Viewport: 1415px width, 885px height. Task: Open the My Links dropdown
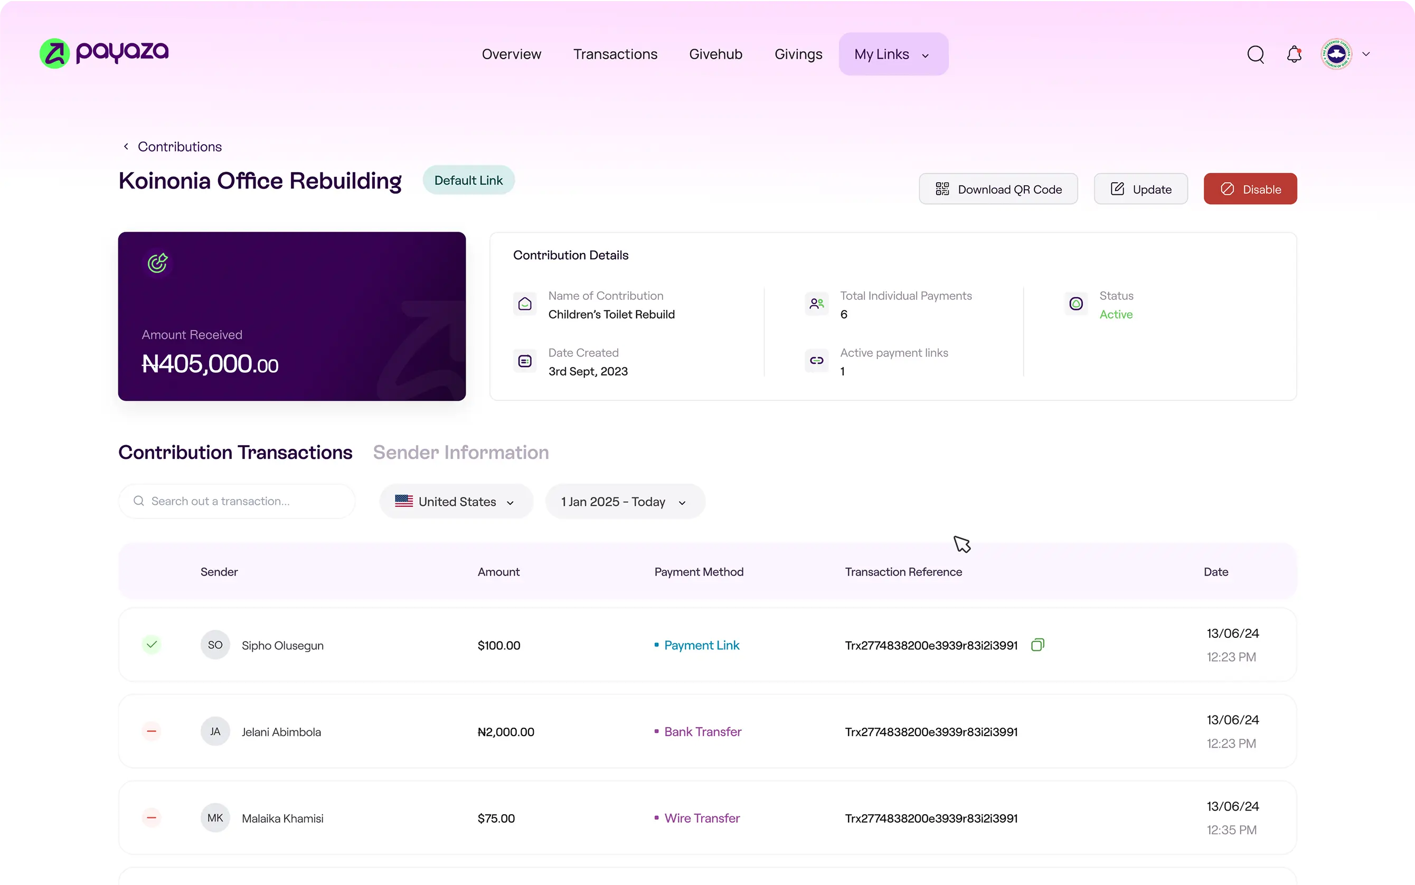893,54
